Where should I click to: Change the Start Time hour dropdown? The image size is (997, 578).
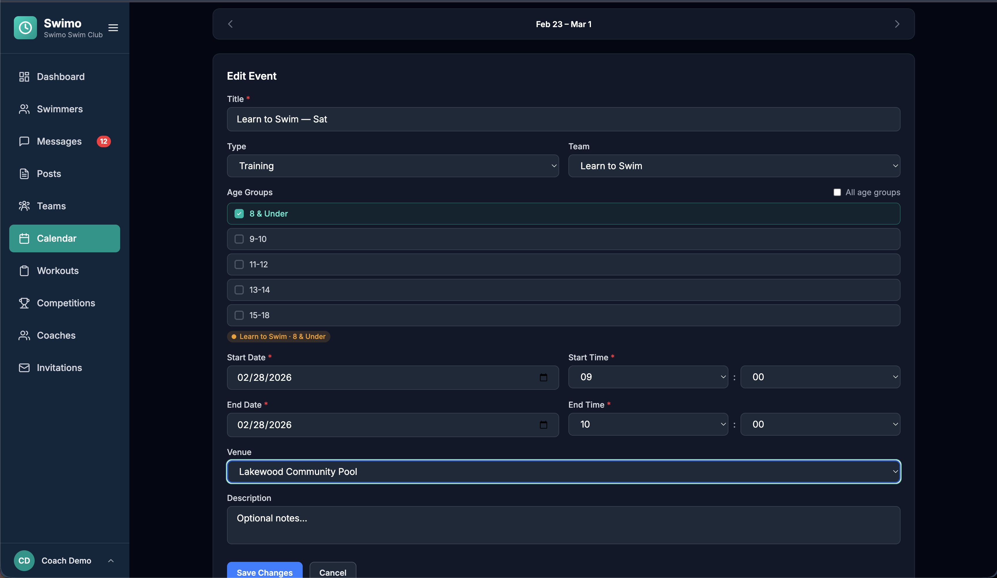pyautogui.click(x=648, y=377)
